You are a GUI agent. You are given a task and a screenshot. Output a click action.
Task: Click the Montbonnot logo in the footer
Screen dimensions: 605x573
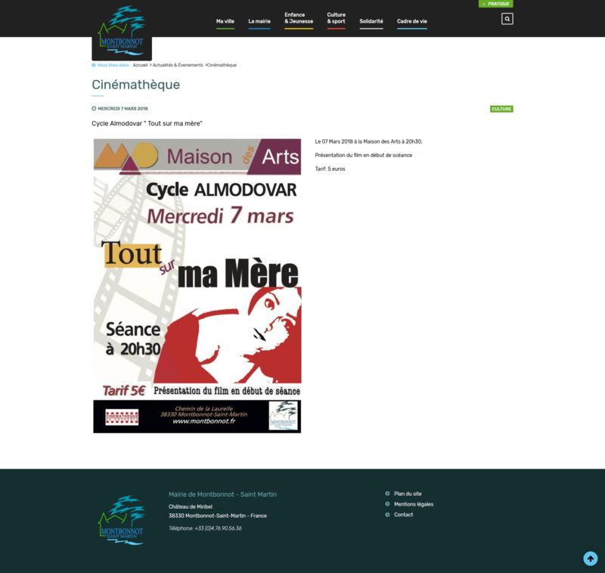click(x=122, y=520)
